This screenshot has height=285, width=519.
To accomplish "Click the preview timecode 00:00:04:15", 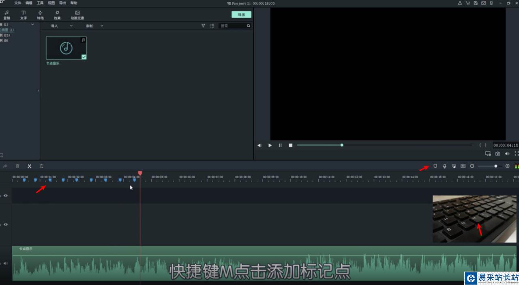I will click(506, 145).
